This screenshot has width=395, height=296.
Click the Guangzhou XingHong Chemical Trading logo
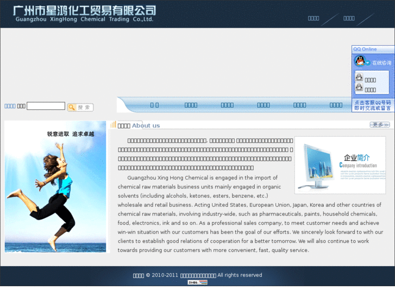[x=84, y=14]
